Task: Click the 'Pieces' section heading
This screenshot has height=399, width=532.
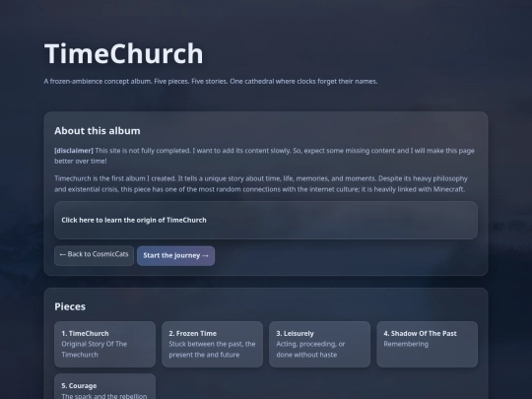Action: pos(70,306)
